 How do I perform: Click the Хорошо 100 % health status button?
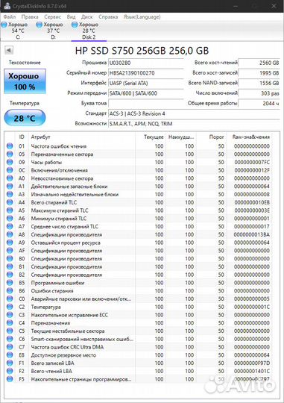[x=25, y=81]
